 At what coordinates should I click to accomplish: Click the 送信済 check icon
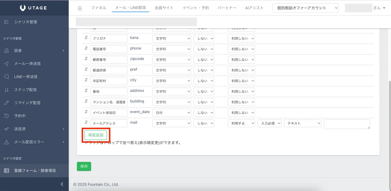coord(7,129)
